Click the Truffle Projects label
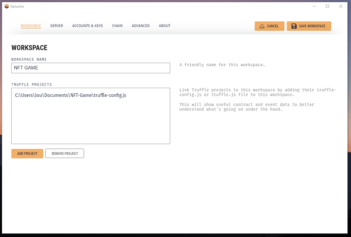The image size is (351, 237). 32,85
